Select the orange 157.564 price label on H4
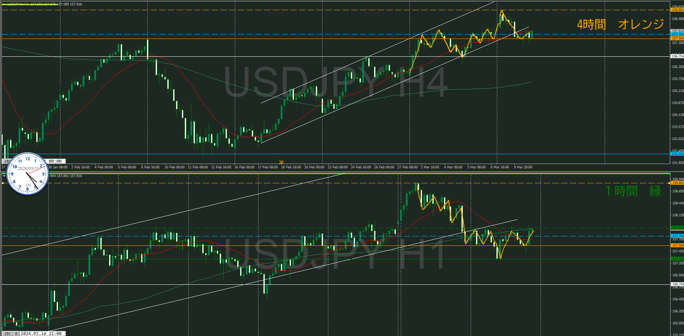This screenshot has width=684, height=336. (x=677, y=39)
